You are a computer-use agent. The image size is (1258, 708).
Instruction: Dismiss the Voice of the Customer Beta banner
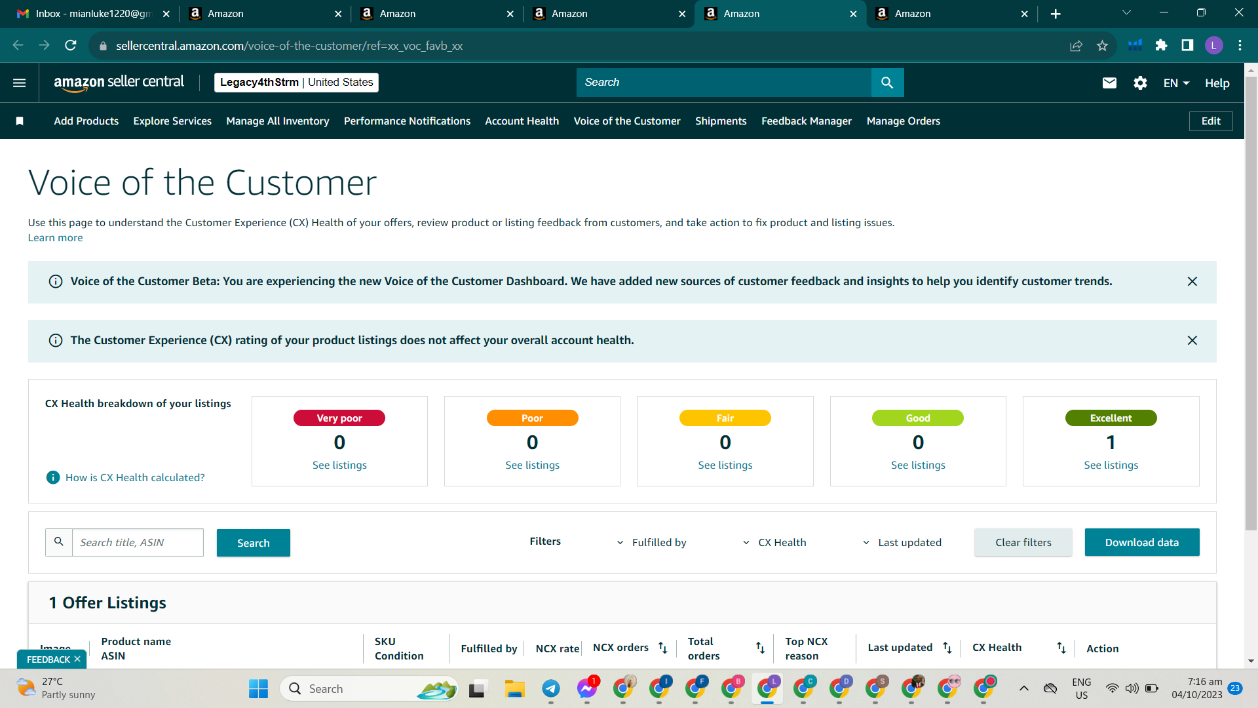pyautogui.click(x=1192, y=281)
